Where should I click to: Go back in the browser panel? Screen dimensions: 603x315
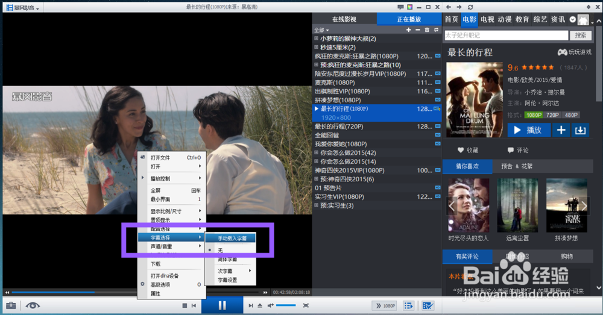(x=449, y=7)
